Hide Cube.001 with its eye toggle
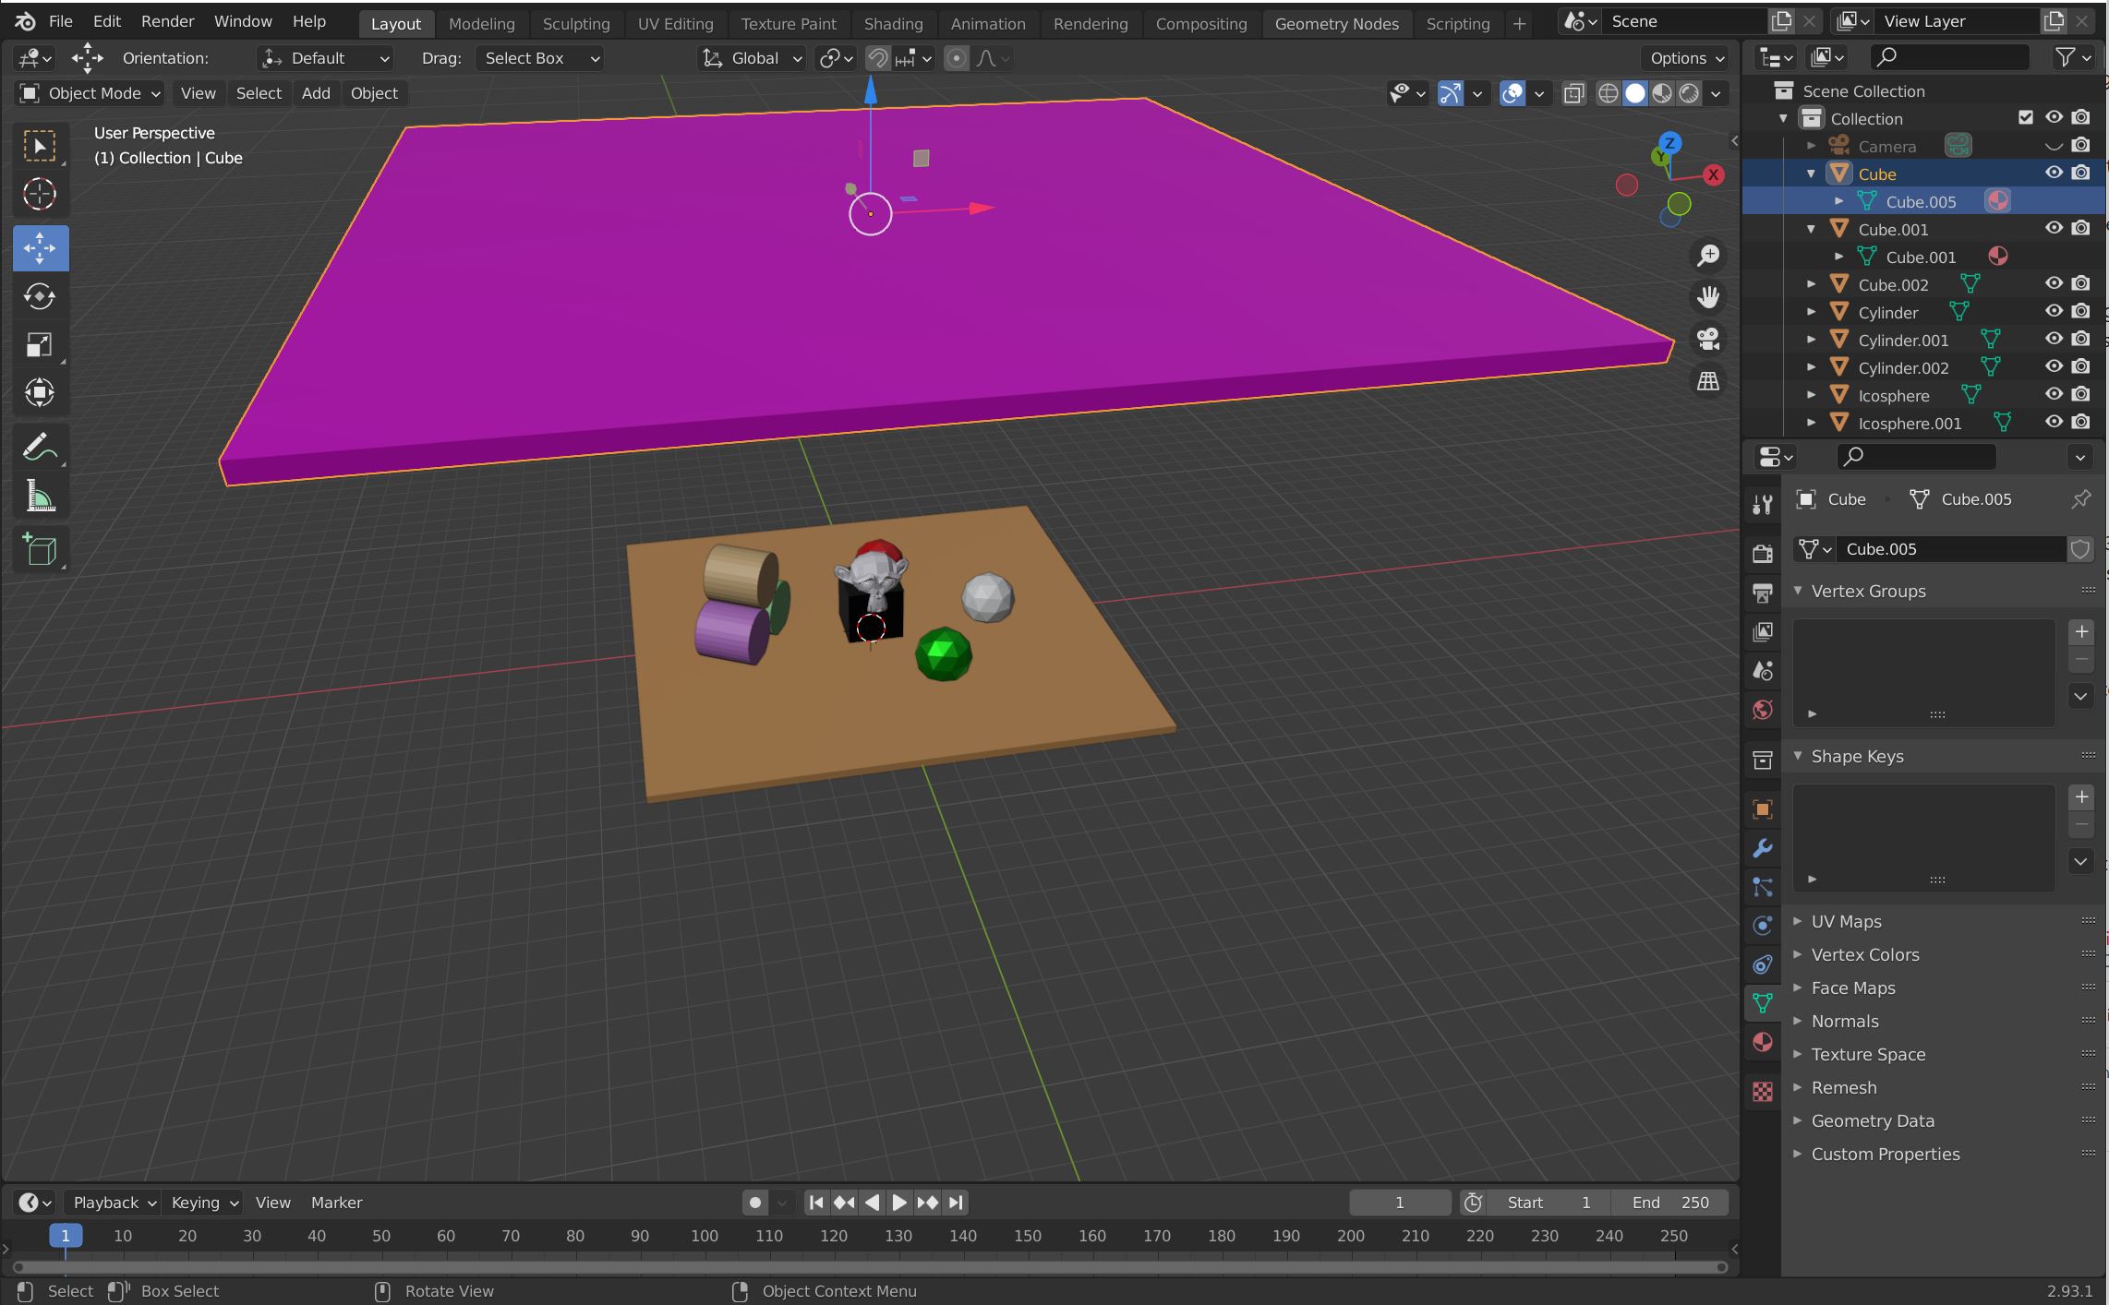Image resolution: width=2109 pixels, height=1305 pixels. (2054, 228)
